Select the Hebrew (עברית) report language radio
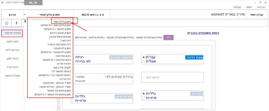This screenshot has width=269, height=111. pyautogui.click(x=143, y=57)
